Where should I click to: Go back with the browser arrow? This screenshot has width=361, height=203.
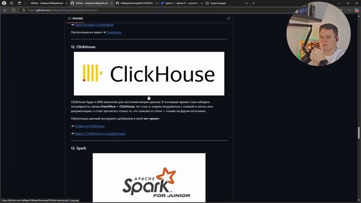5,10
